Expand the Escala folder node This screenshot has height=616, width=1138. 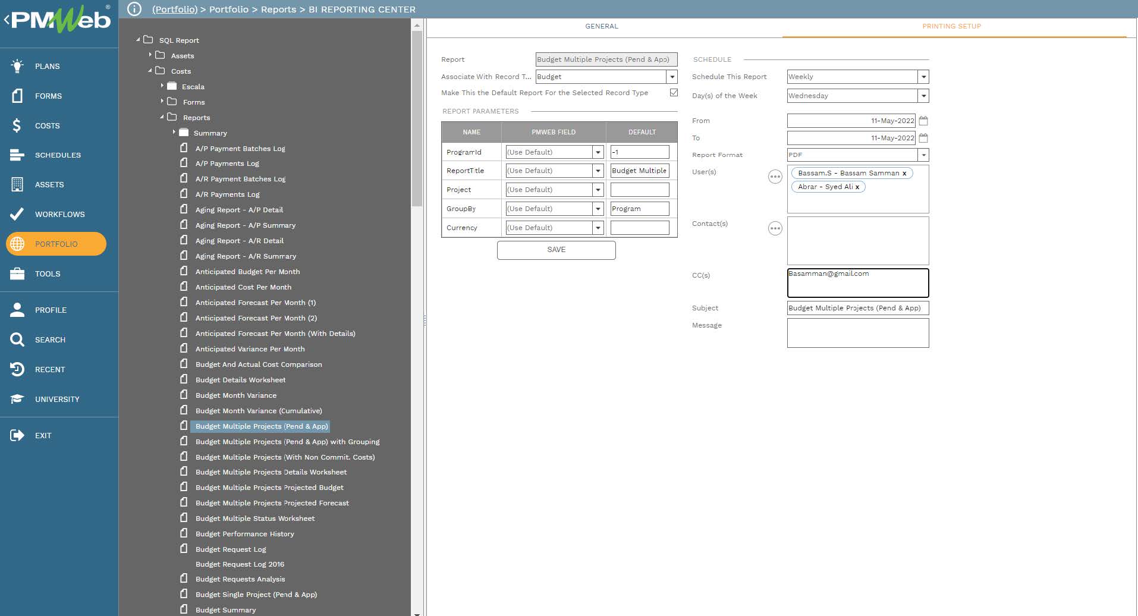[162, 86]
